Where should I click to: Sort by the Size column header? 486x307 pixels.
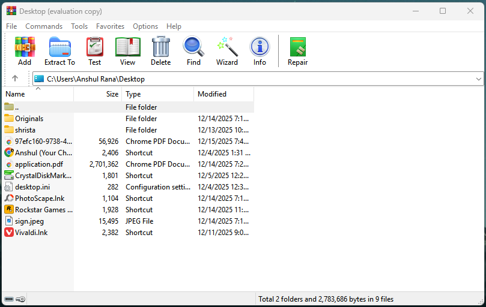(98, 94)
